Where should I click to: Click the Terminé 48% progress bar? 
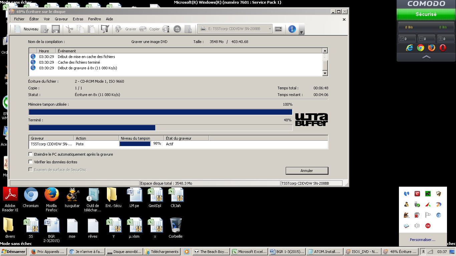[x=161, y=128]
